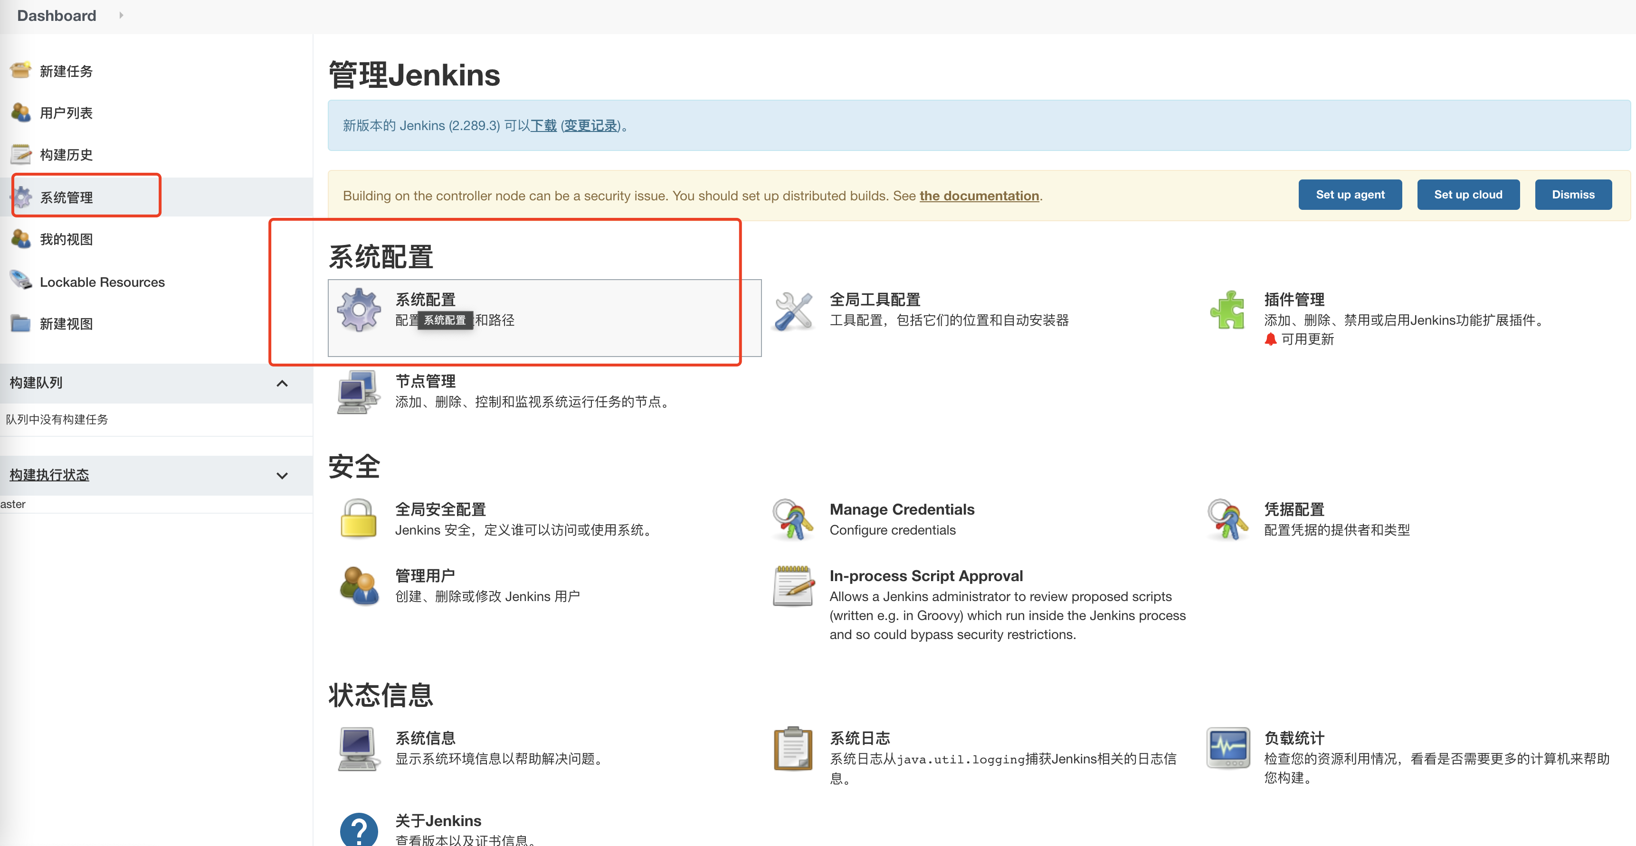Open the 全局安全配置 title link

coord(440,509)
